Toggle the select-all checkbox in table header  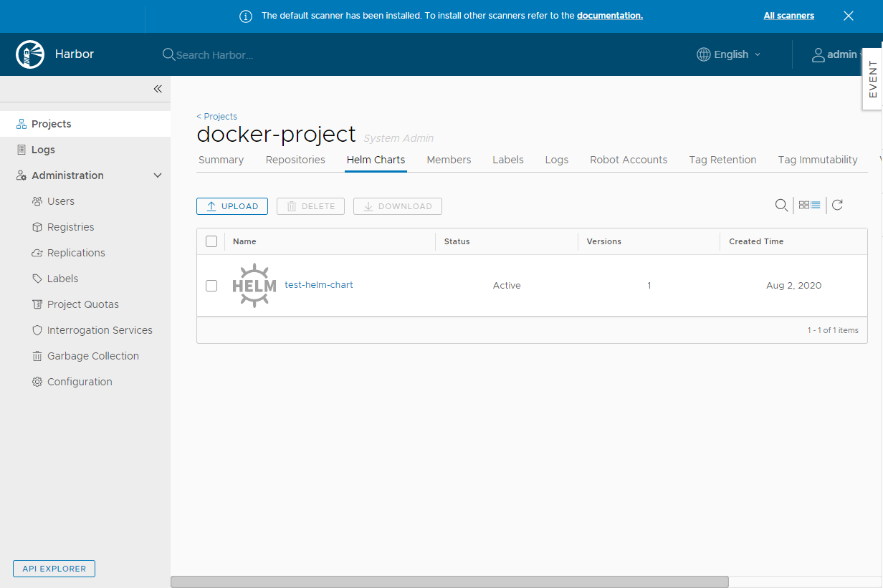pos(211,241)
